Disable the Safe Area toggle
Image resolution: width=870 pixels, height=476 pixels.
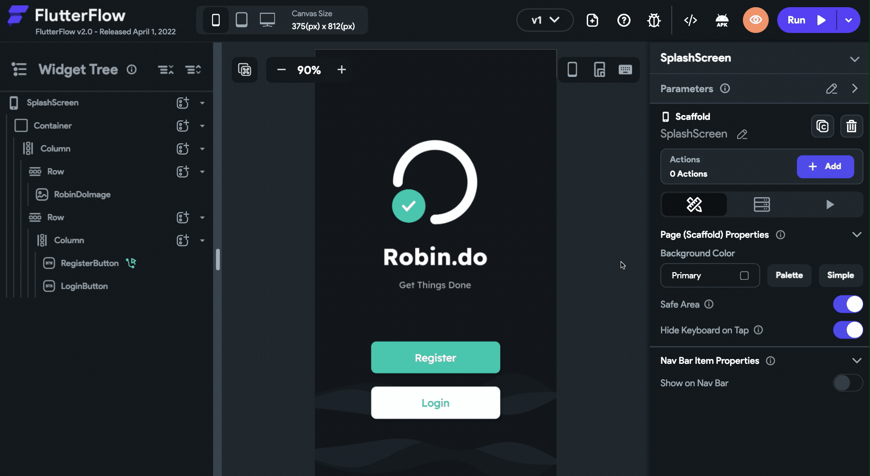(848, 304)
